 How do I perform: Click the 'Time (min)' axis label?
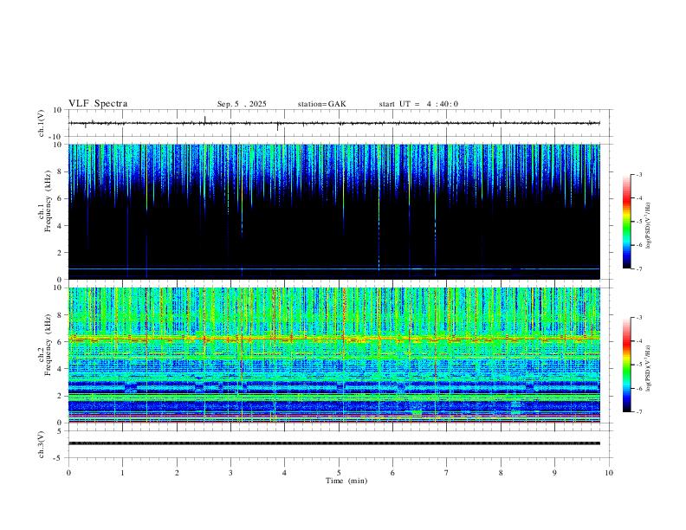click(x=346, y=481)
